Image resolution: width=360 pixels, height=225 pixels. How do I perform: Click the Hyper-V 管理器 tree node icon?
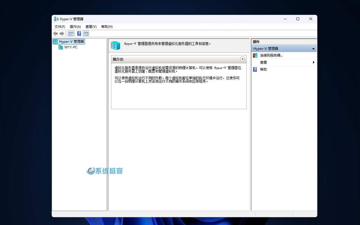55,42
